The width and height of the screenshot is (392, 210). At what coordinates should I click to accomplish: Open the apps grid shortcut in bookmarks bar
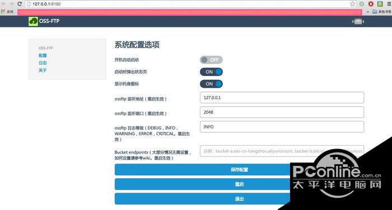(x=3, y=12)
